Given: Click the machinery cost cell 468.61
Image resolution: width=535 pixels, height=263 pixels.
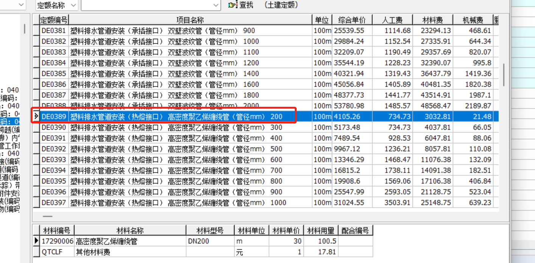Looking at the screenshot, I should [473, 31].
